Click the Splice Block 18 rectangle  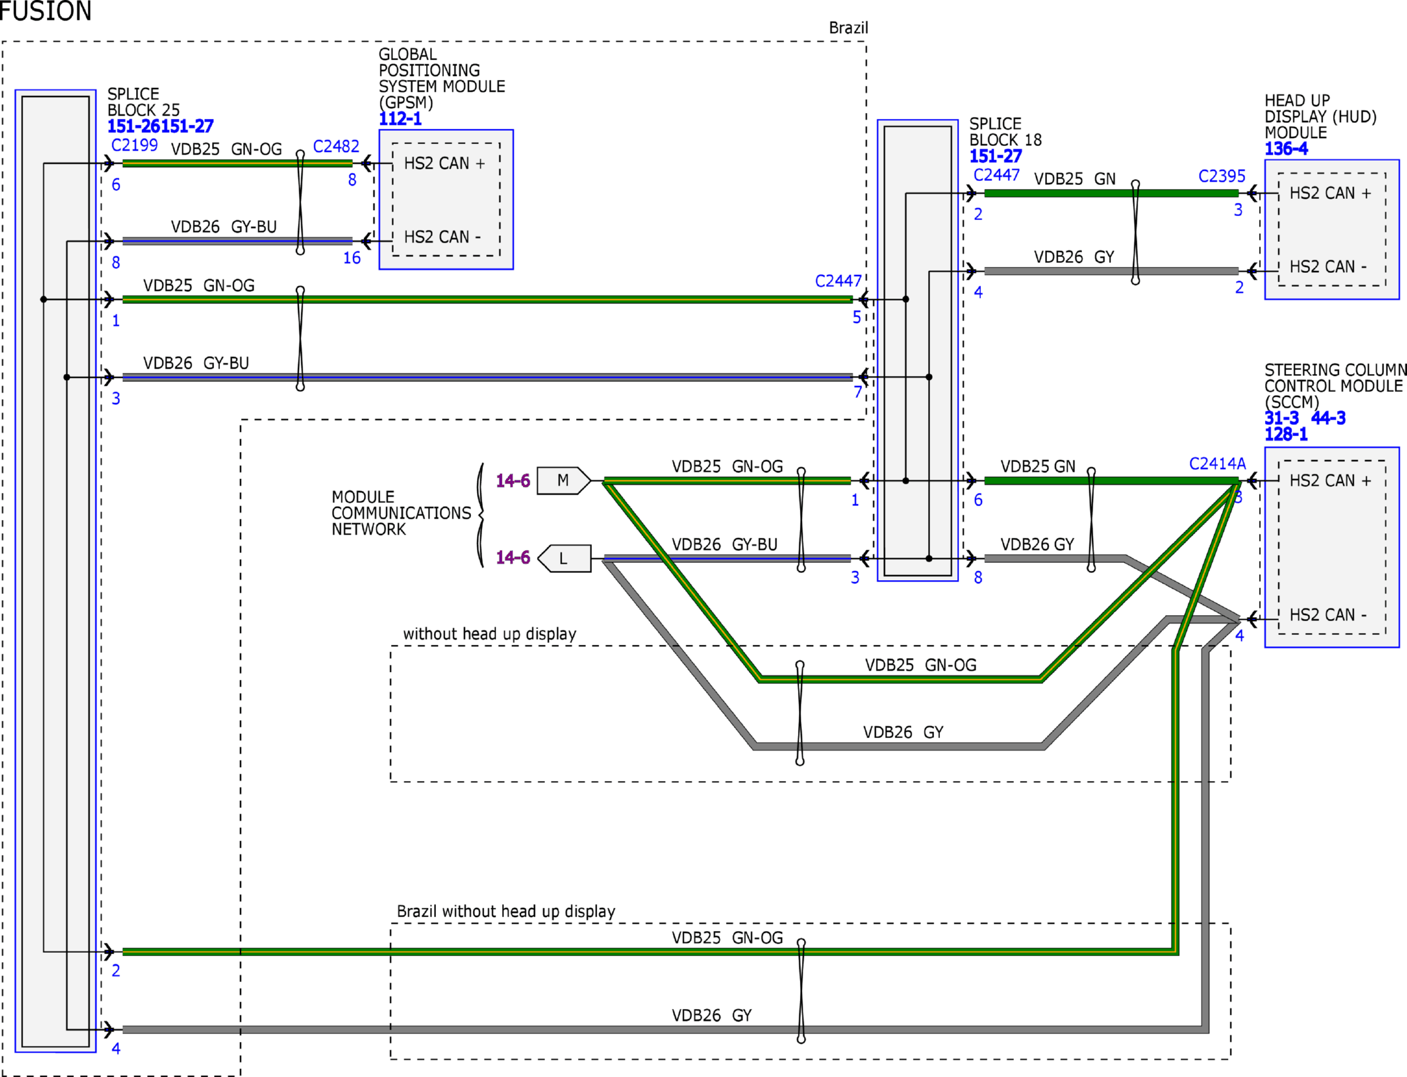(x=918, y=350)
